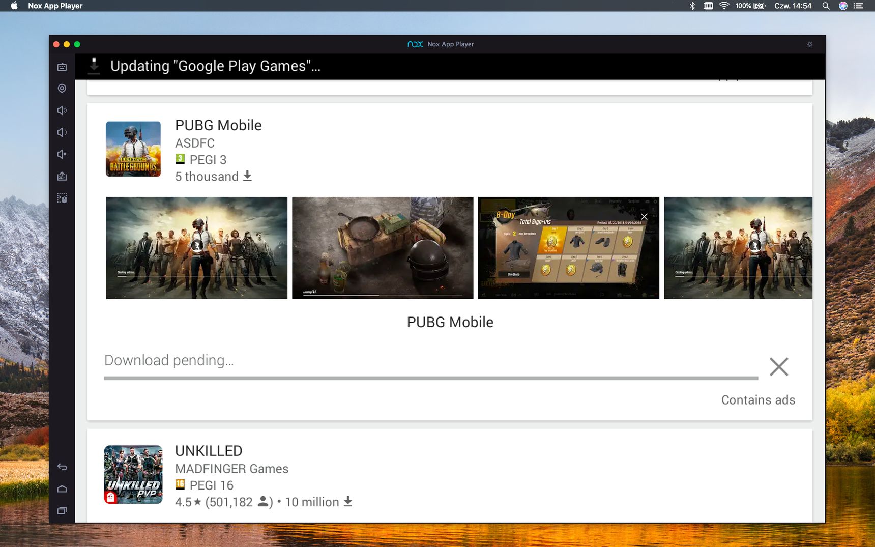Mute sound with the crossed speaker icon
The image size is (875, 547).
pyautogui.click(x=62, y=154)
